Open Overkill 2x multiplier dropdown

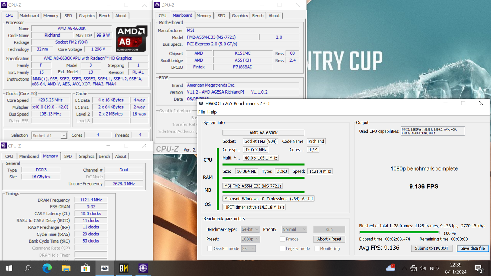click(x=248, y=248)
